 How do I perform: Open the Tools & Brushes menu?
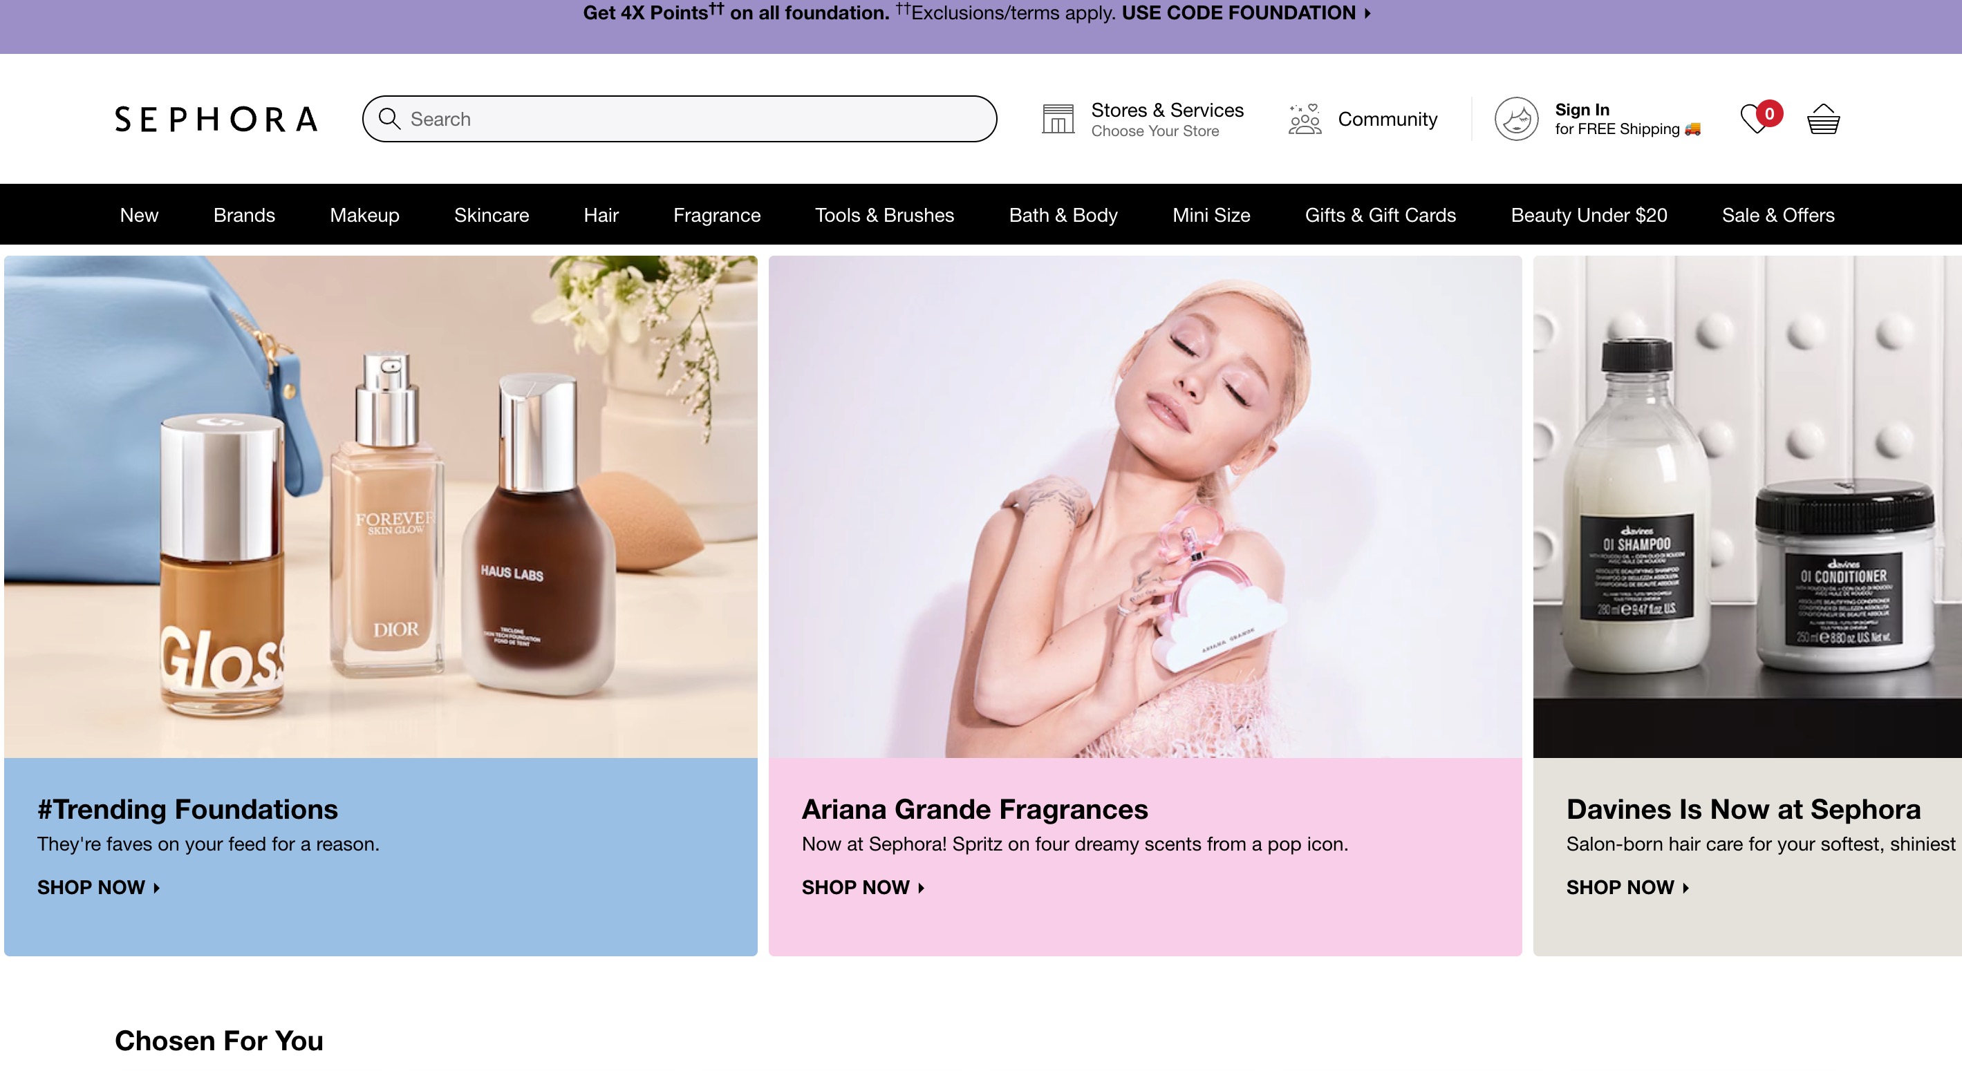(x=884, y=215)
